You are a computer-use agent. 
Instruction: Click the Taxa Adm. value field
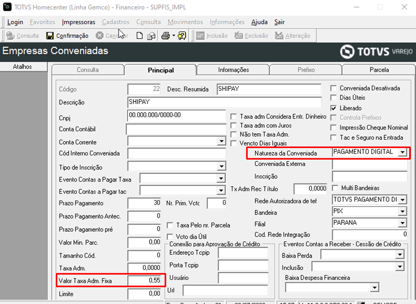click(x=144, y=268)
